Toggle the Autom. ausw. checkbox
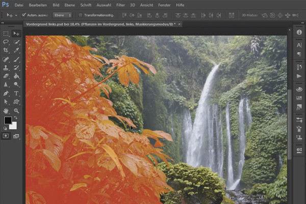Viewport: 306px width, 204px height. (24, 15)
